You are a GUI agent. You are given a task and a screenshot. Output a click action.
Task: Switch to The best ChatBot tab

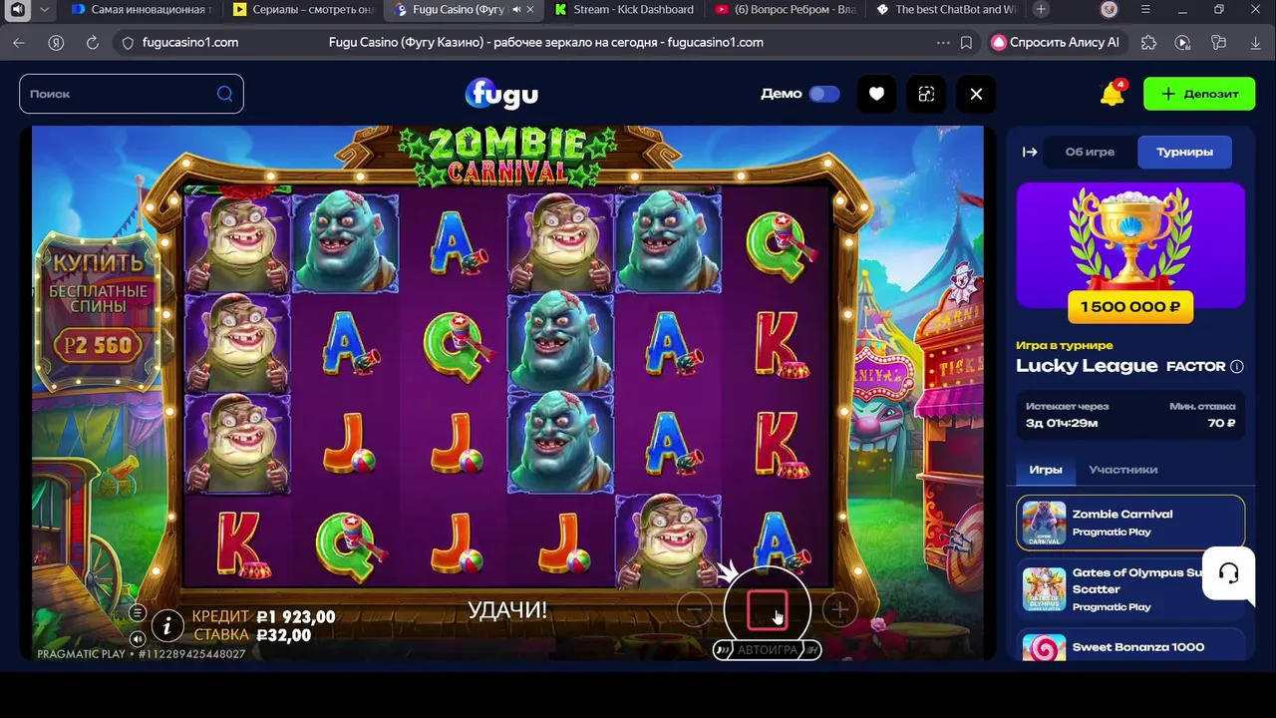pos(946,10)
